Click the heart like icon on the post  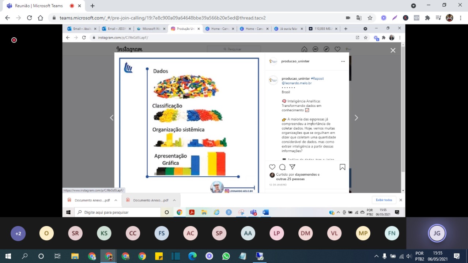click(x=272, y=167)
